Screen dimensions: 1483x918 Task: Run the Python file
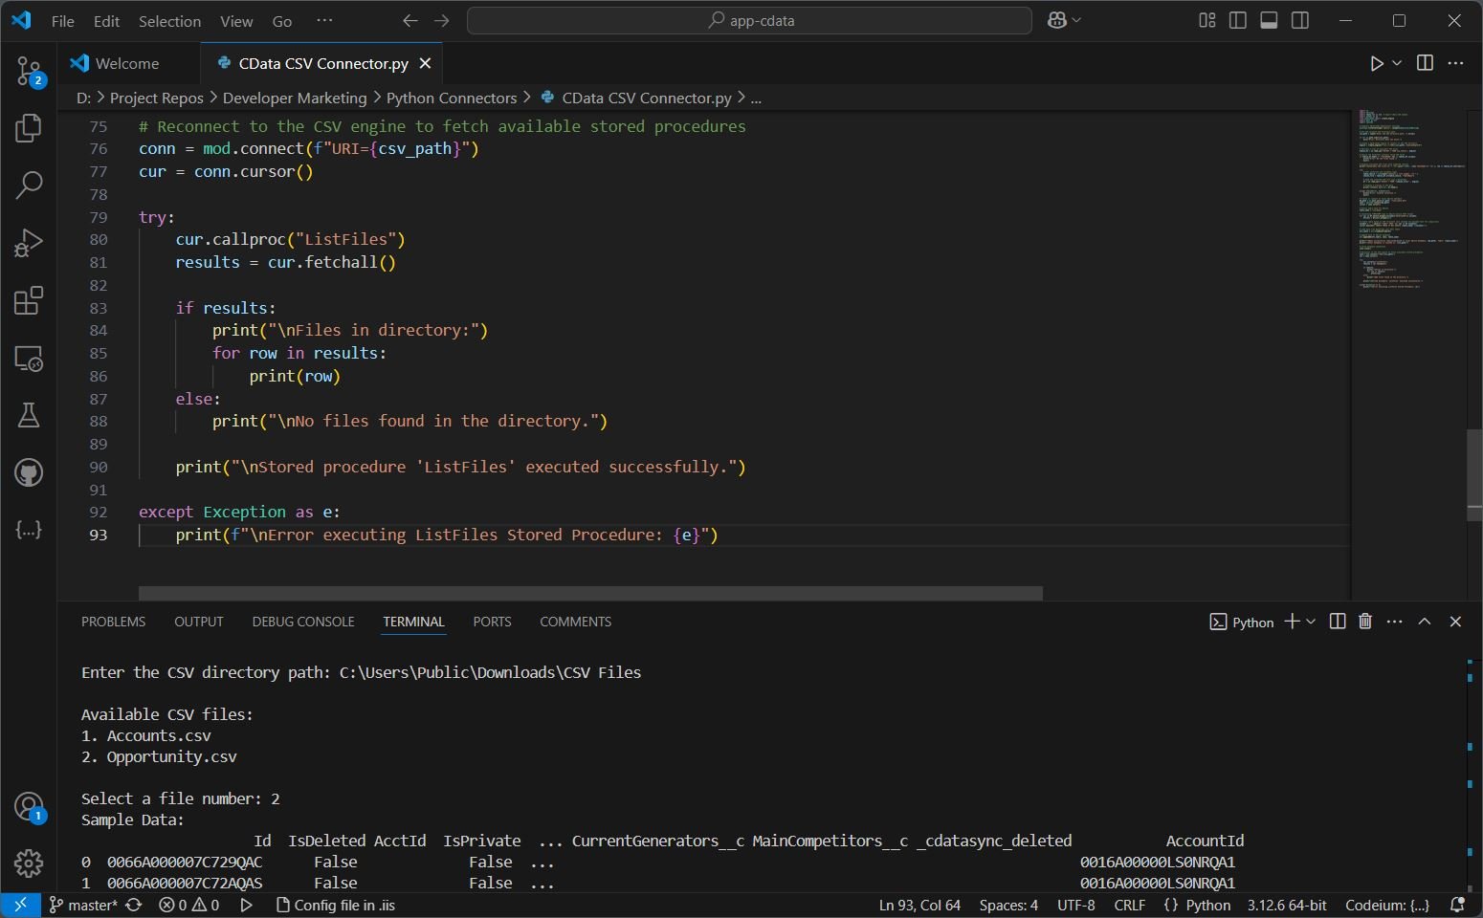click(x=1377, y=63)
